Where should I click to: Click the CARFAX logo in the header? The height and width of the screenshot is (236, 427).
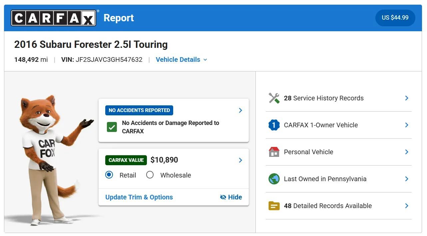(x=54, y=18)
